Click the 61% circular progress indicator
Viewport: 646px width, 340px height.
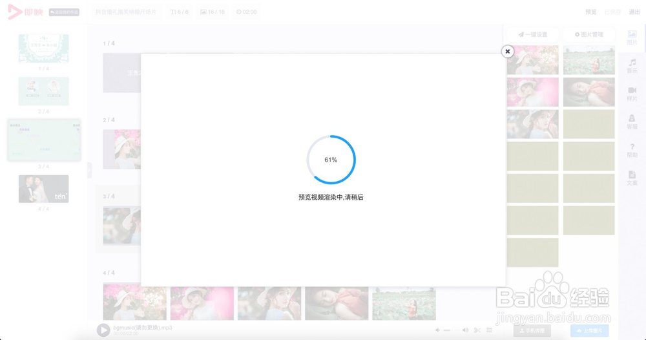click(x=331, y=160)
